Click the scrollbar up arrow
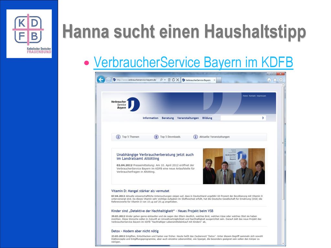 tap(283, 85)
